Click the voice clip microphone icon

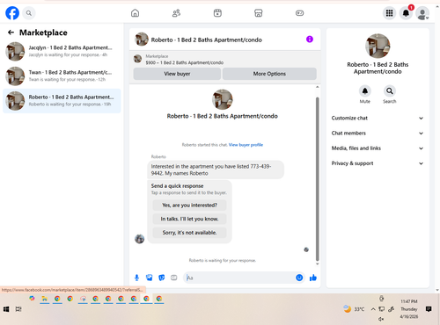pyautogui.click(x=136, y=278)
